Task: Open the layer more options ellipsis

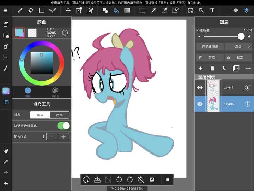Action: point(248,68)
